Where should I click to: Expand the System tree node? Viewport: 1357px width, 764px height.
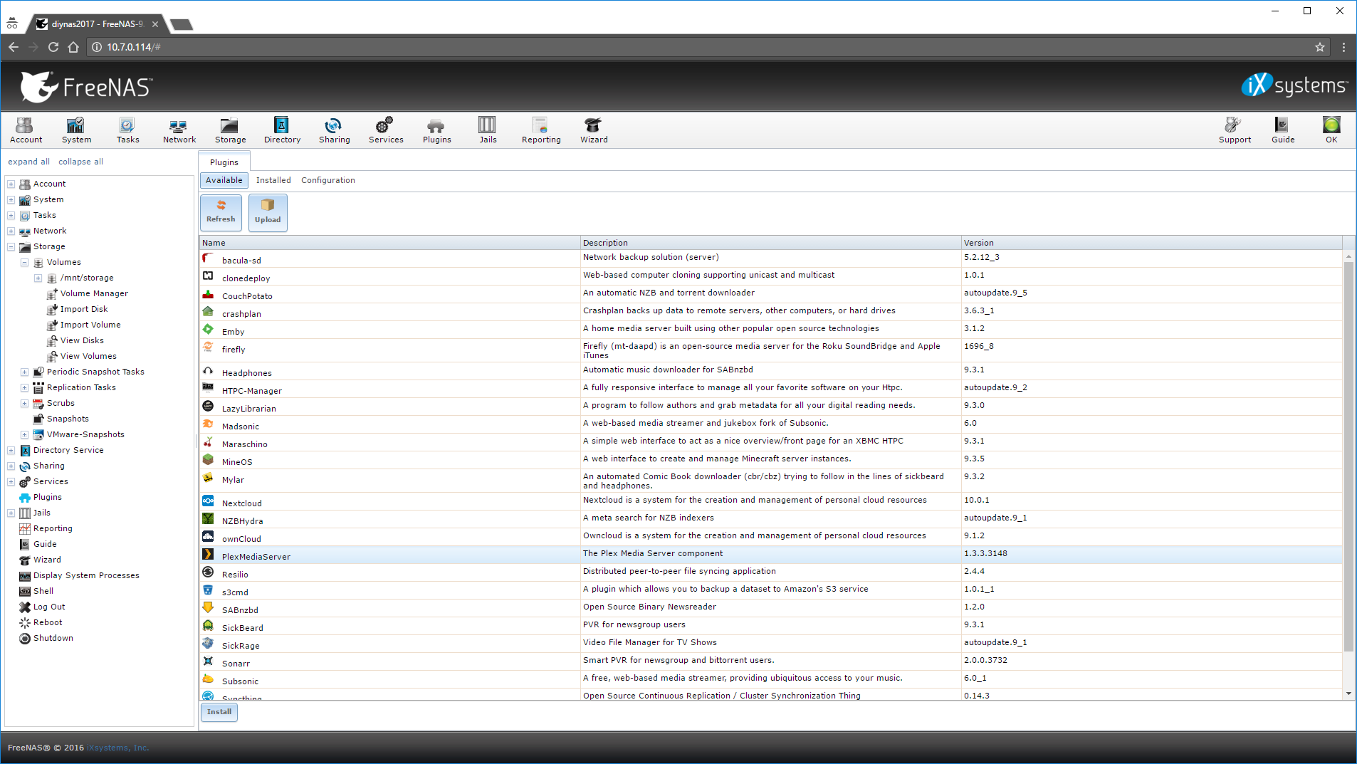click(x=11, y=199)
